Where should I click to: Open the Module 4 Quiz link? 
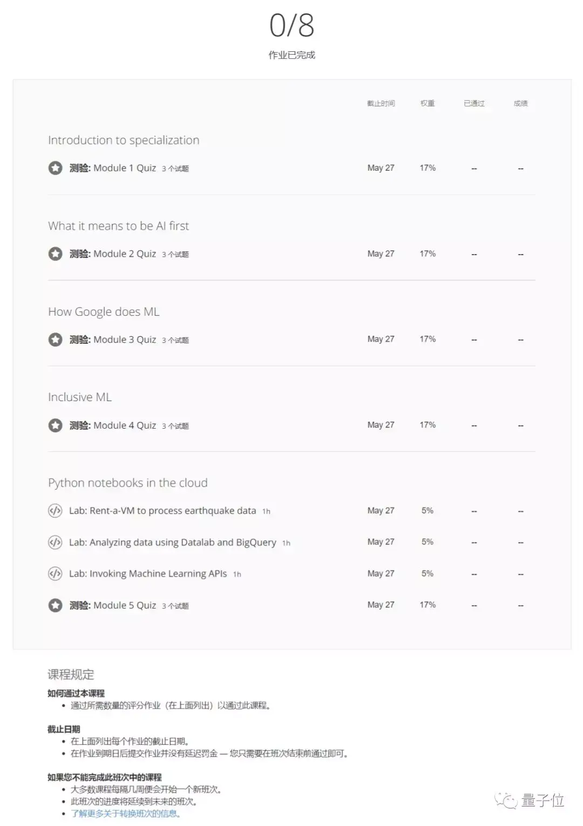pos(124,425)
